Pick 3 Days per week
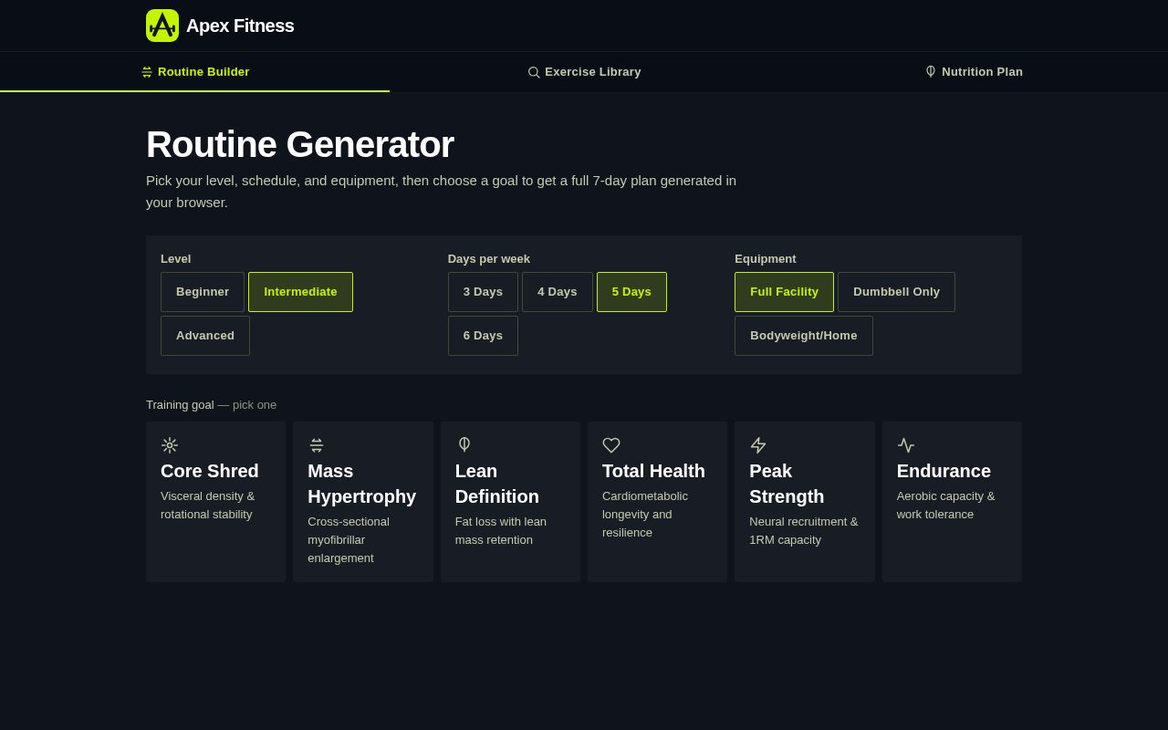This screenshot has width=1168, height=730. (x=483, y=292)
